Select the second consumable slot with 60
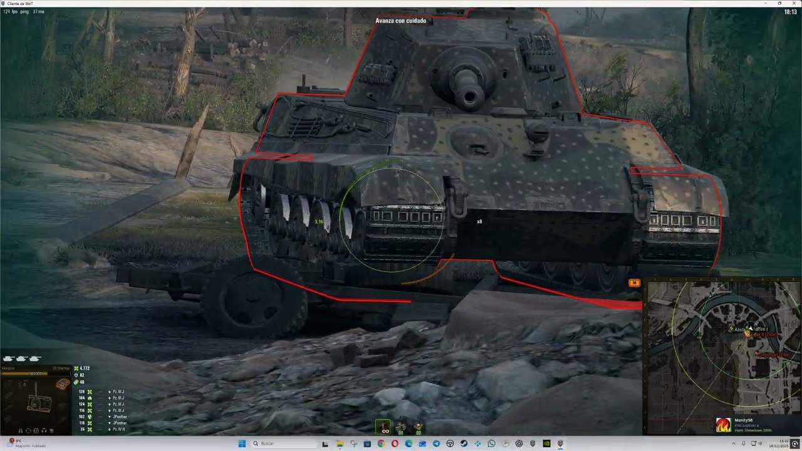Image resolution: width=802 pixels, height=451 pixels. [x=401, y=428]
